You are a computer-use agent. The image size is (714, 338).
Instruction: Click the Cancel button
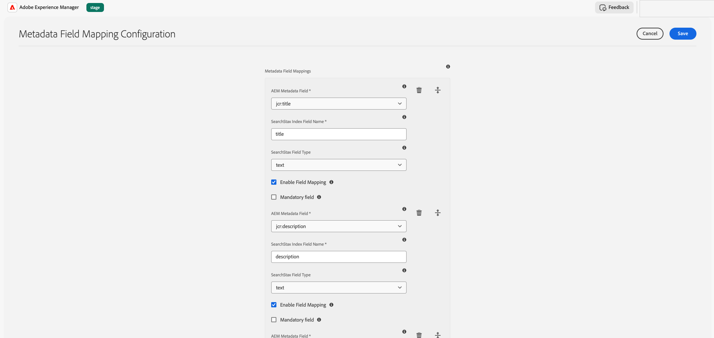click(x=650, y=34)
